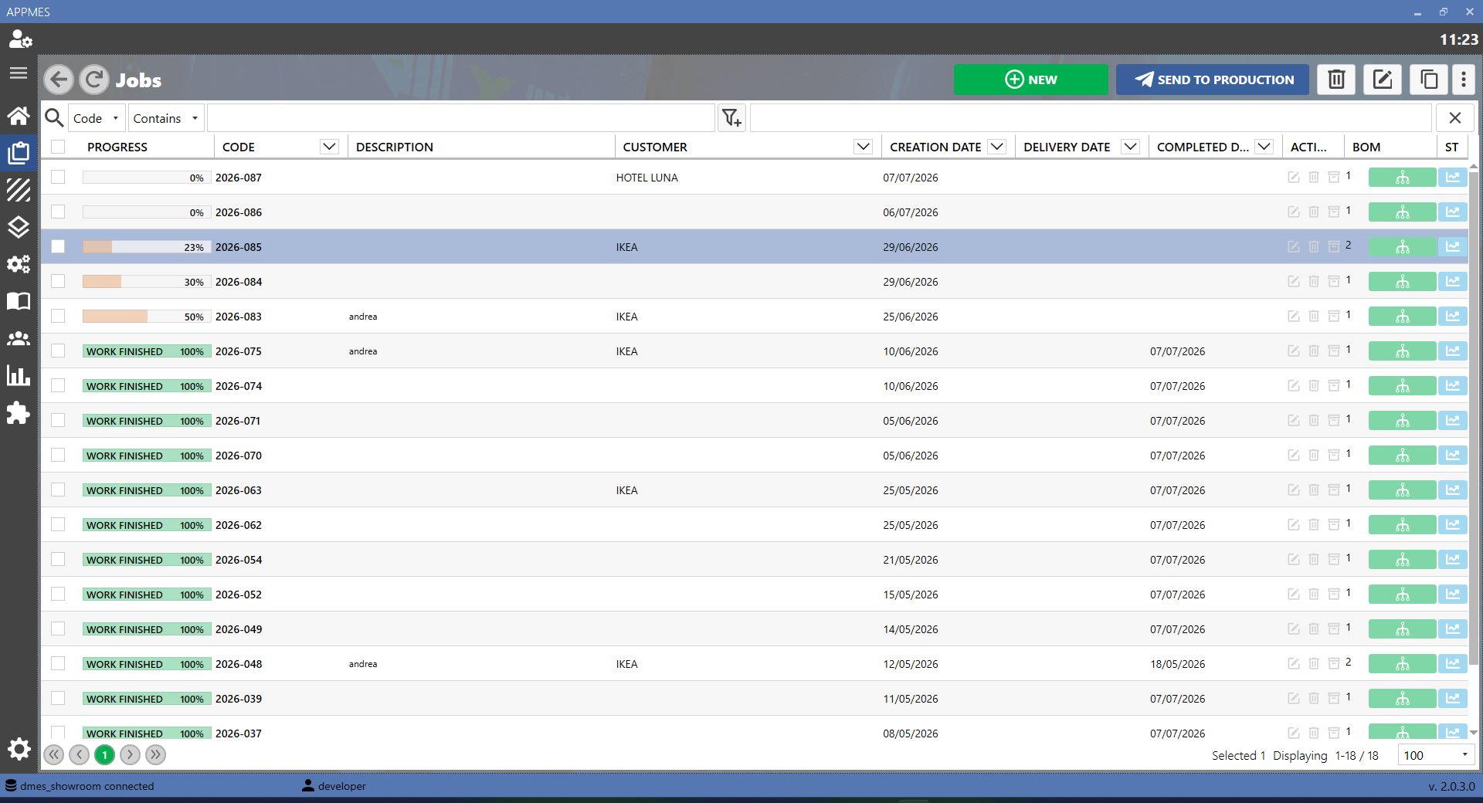The image size is (1483, 803).
Task: Refresh the Jobs list
Action: [x=94, y=80]
